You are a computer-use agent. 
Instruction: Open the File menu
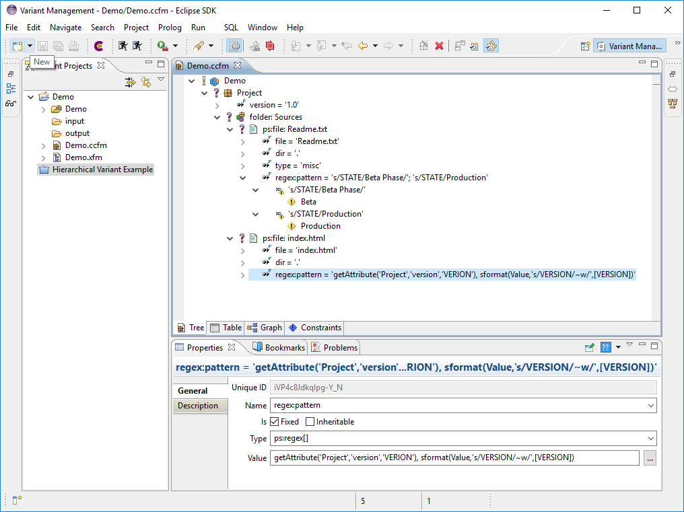tap(11, 28)
